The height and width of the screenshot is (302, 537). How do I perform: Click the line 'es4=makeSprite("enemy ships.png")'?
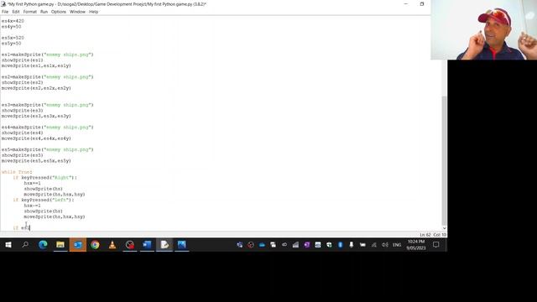pyautogui.click(x=47, y=127)
